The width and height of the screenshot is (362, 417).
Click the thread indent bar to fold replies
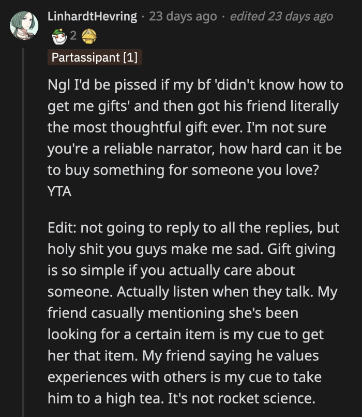24,207
